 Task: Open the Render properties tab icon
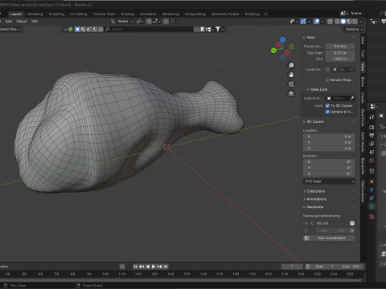click(372, 127)
